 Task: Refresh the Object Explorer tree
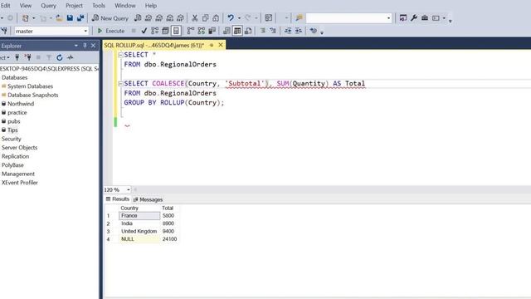coord(60,57)
